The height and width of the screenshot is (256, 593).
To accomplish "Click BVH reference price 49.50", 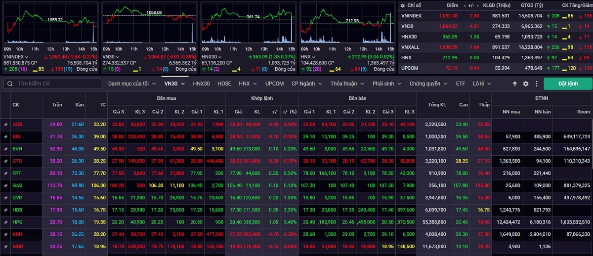I will pos(99,148).
